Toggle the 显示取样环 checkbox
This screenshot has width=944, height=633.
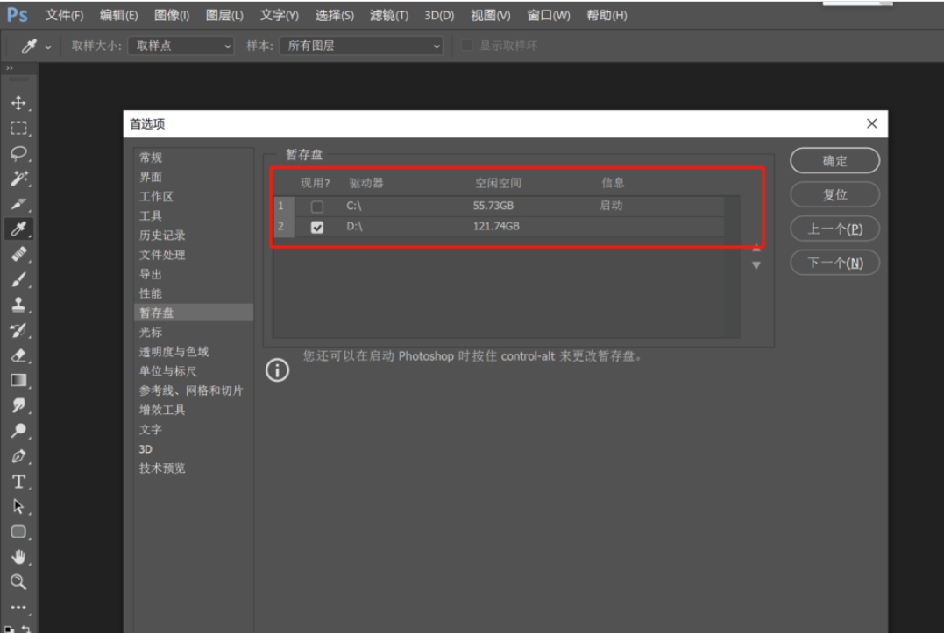pyautogui.click(x=467, y=46)
